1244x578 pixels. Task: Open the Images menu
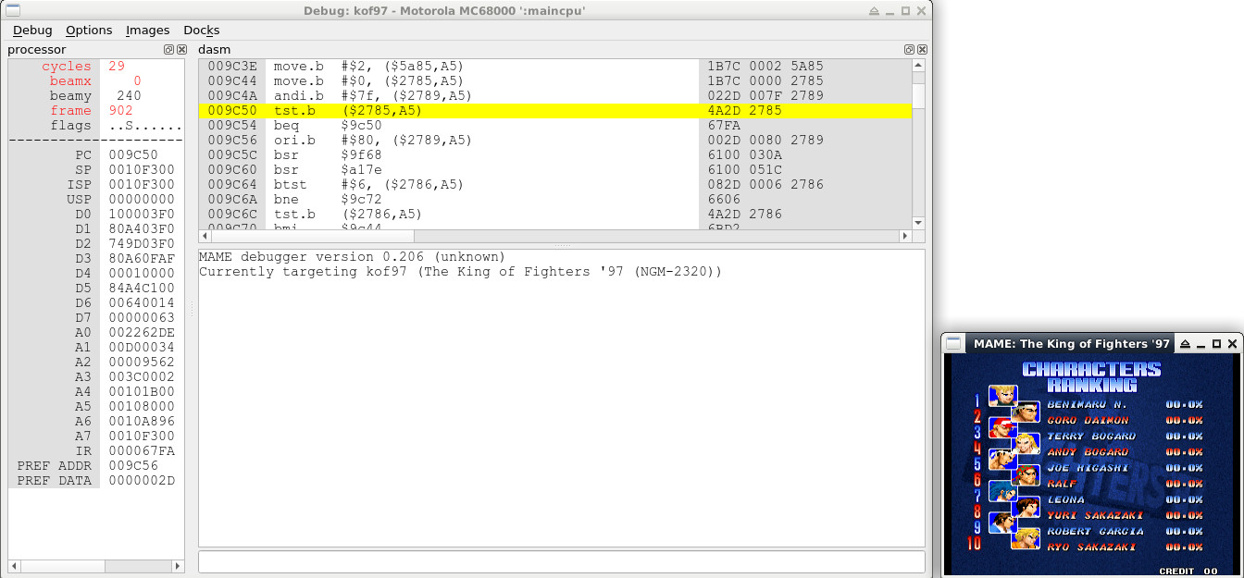click(x=148, y=31)
